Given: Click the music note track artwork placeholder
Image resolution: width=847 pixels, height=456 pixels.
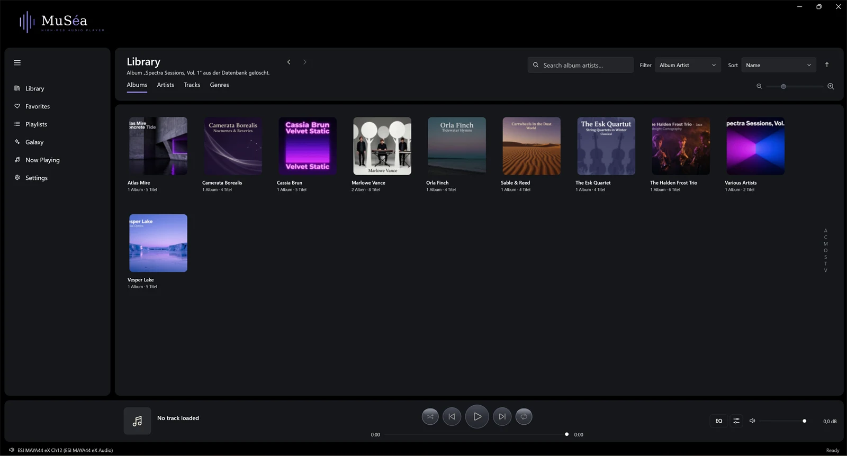Looking at the screenshot, I should point(137,421).
